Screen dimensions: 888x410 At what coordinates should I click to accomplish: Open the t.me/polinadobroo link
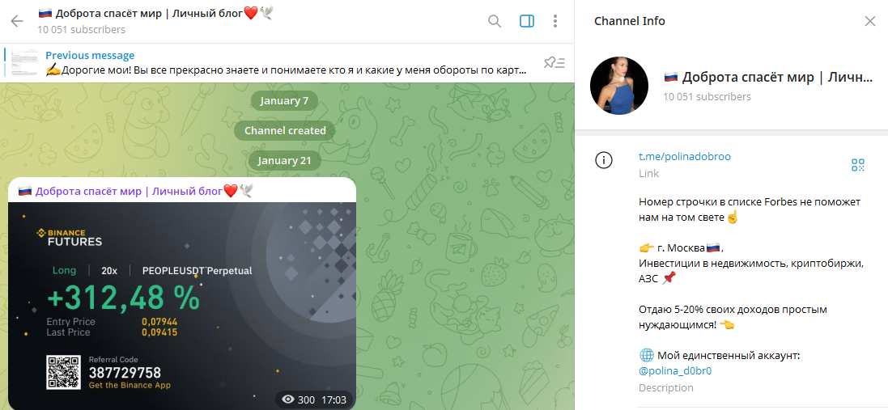[684, 156]
